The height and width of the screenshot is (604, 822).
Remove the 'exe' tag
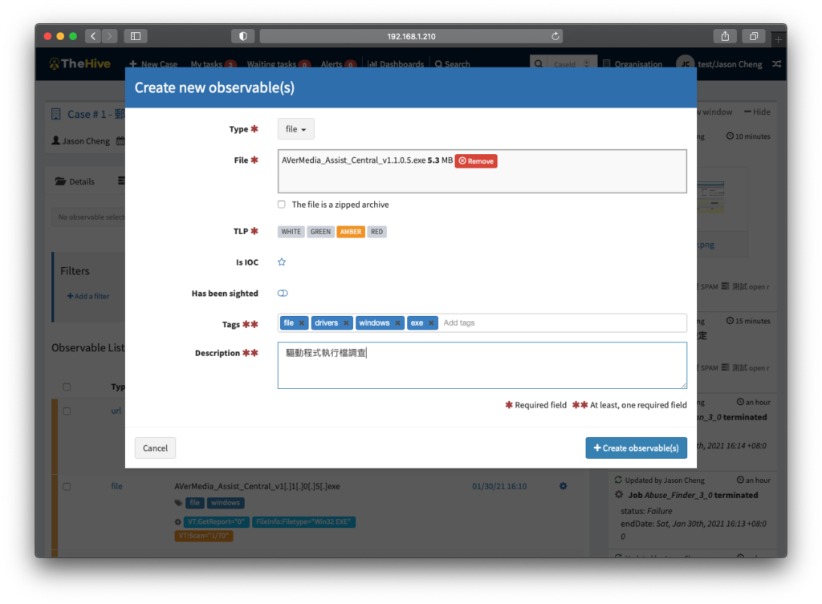click(431, 323)
